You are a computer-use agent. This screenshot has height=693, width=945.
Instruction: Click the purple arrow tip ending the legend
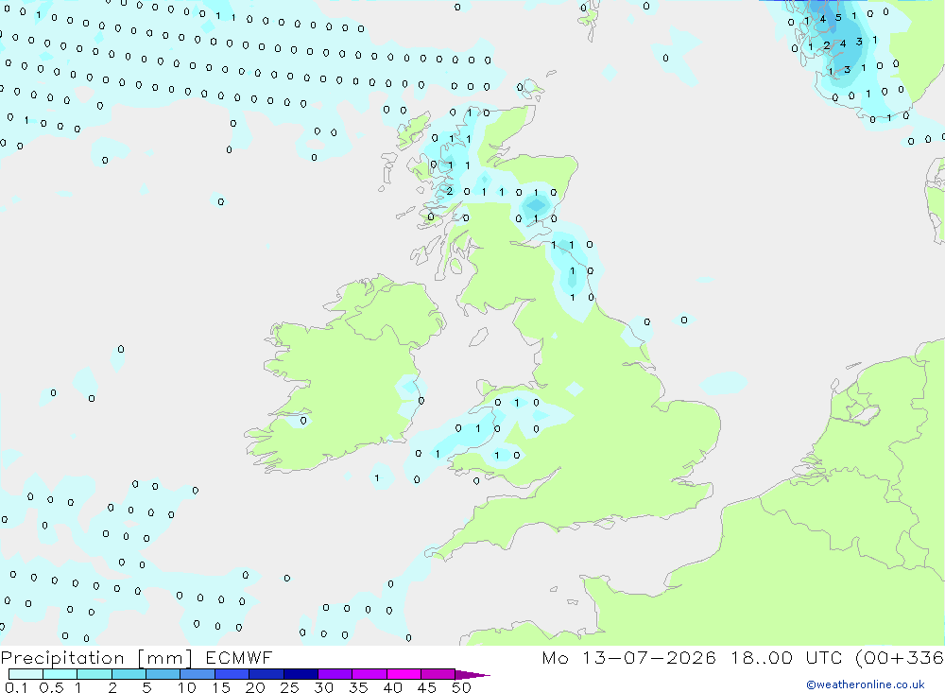[x=472, y=675]
